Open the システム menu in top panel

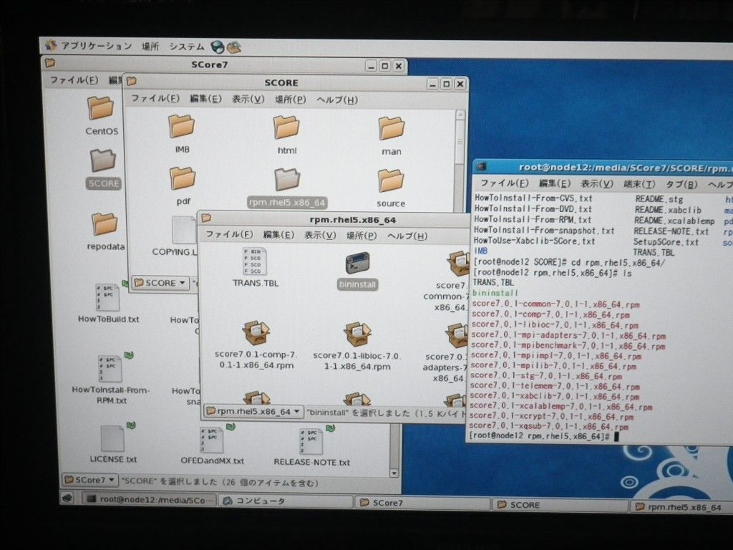tap(187, 47)
